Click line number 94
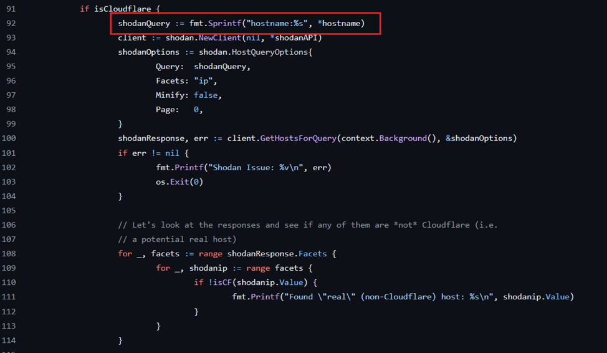607x353 pixels. coord(11,52)
